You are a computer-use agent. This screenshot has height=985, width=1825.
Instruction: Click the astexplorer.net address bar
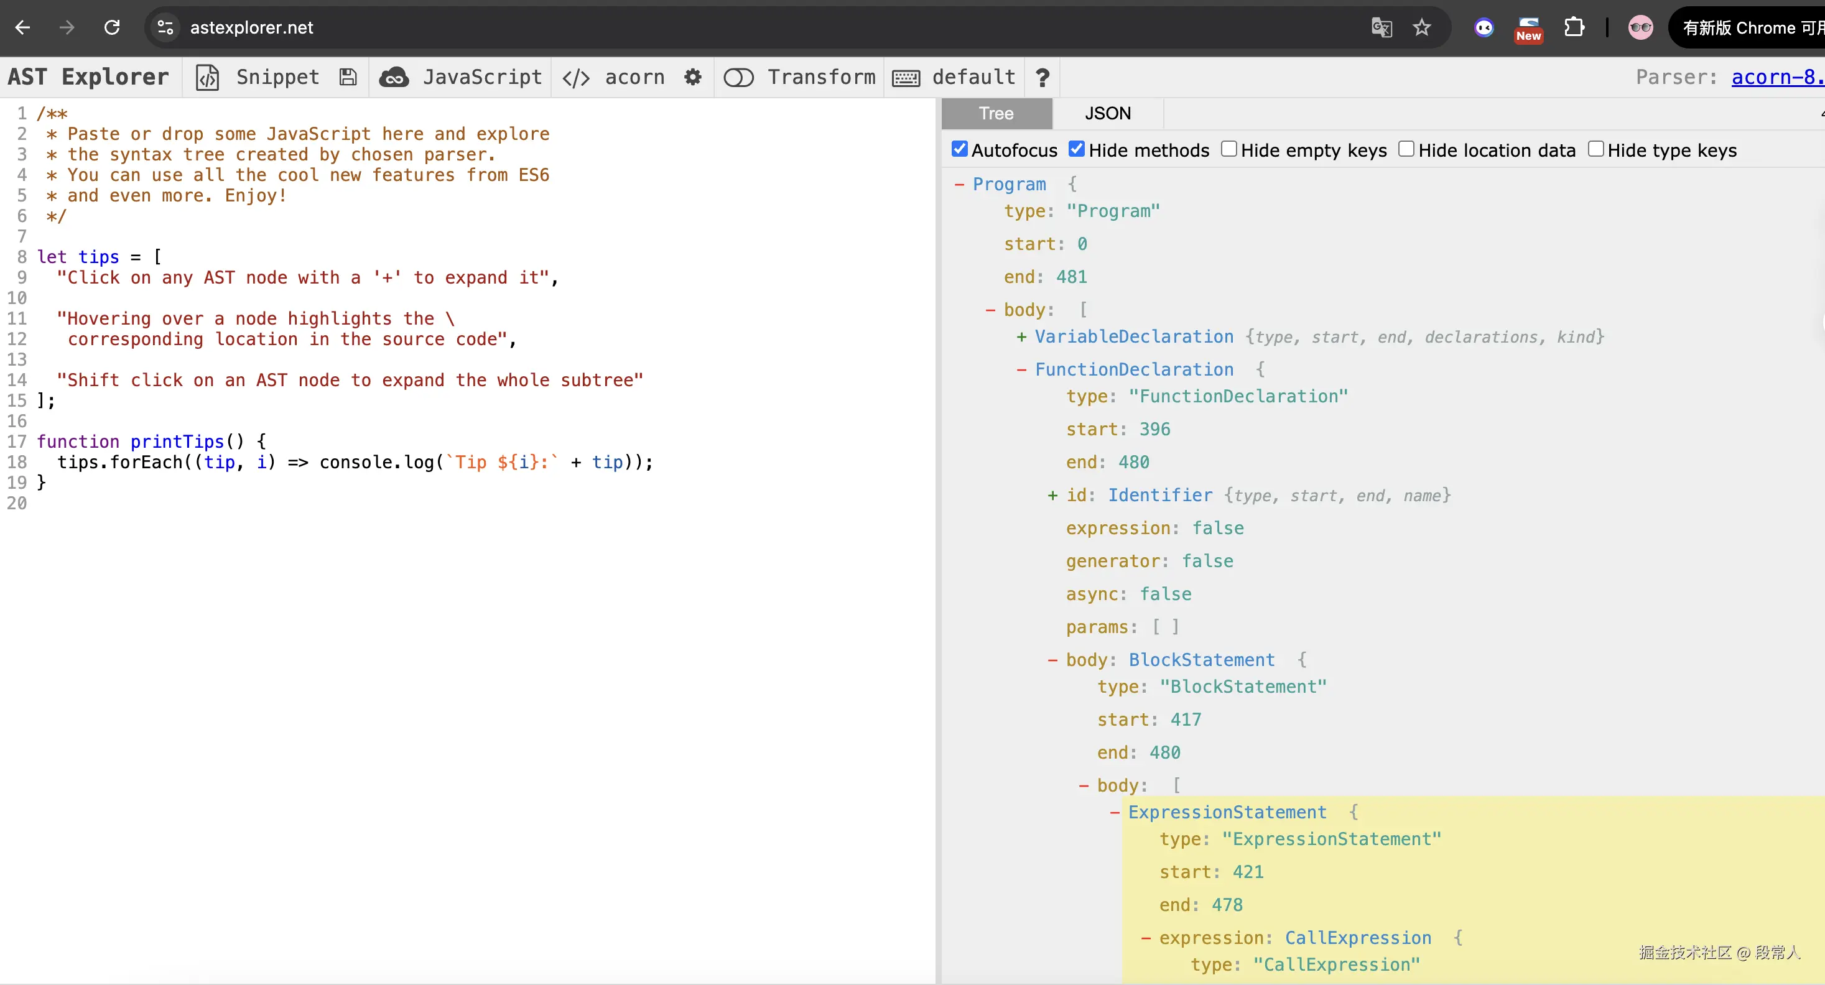click(251, 27)
